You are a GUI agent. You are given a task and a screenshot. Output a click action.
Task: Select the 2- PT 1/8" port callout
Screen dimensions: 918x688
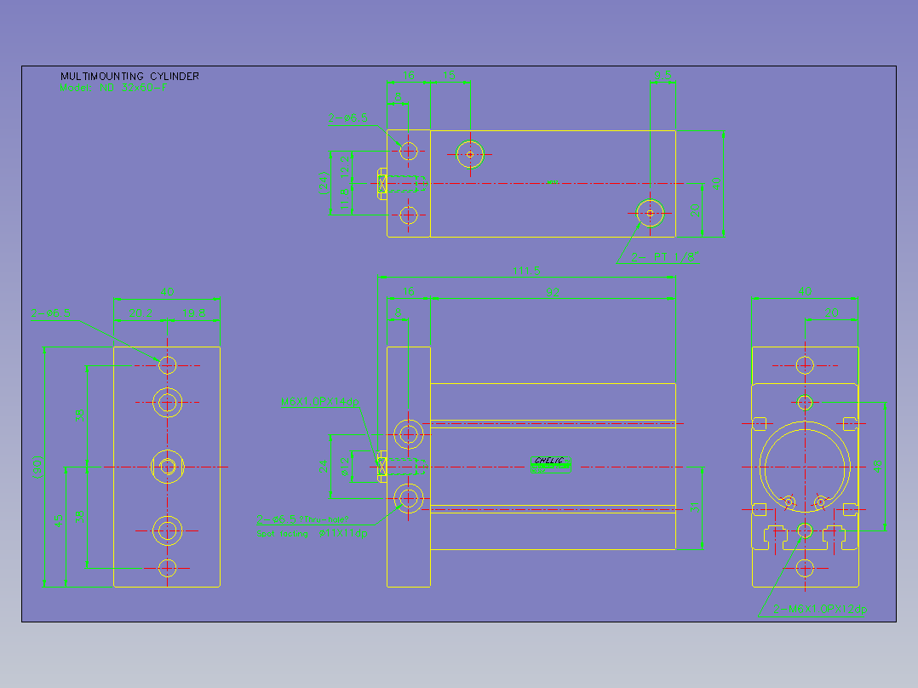(665, 257)
